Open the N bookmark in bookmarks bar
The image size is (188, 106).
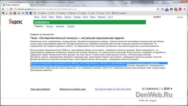108,13
